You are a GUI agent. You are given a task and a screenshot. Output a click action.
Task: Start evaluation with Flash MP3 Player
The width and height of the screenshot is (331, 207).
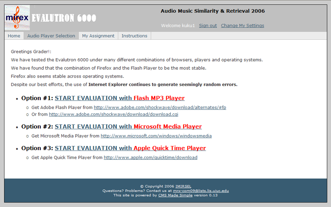(120, 98)
